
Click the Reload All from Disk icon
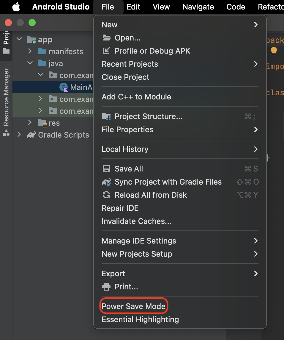[106, 195]
